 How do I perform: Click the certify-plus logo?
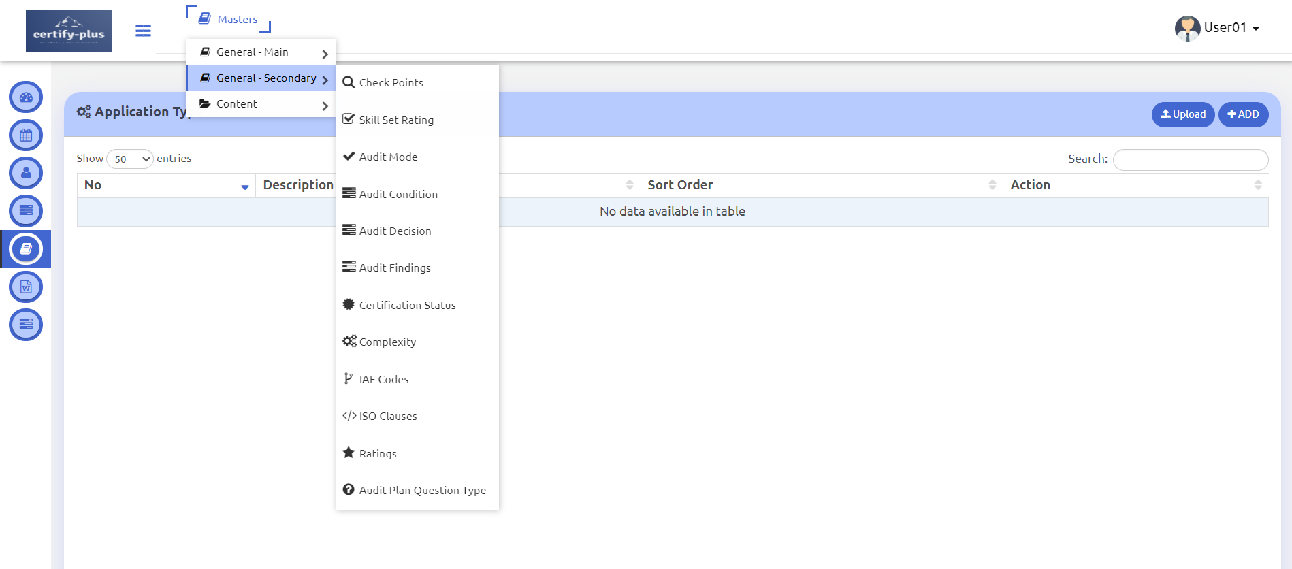[x=69, y=31]
